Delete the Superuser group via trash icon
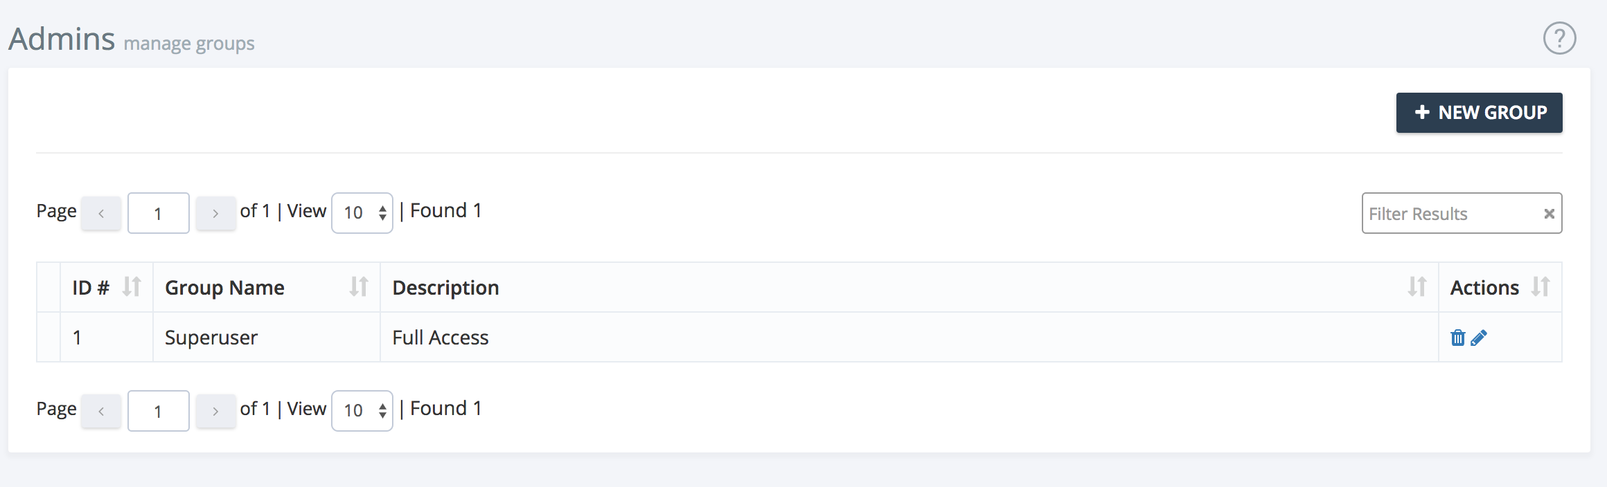1607x487 pixels. [1459, 338]
